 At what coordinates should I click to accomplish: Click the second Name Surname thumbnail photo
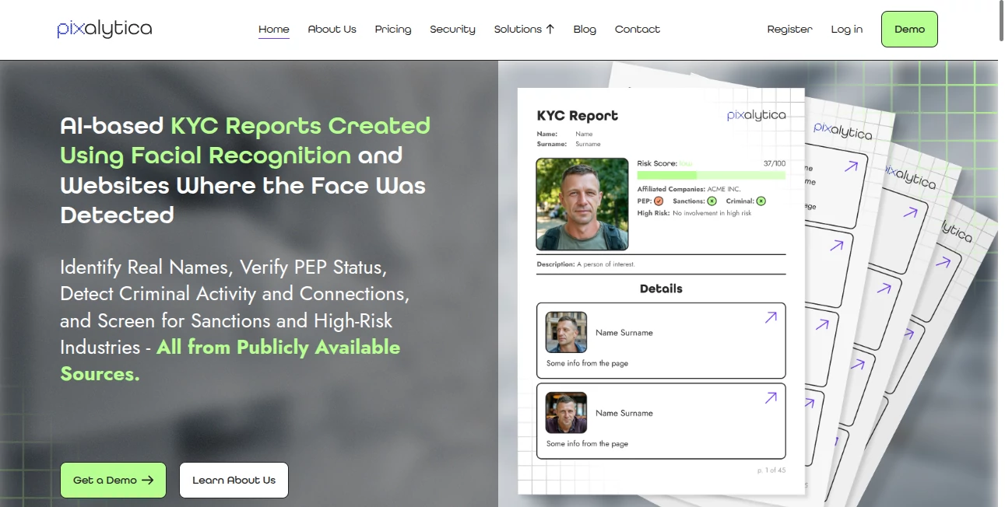point(566,412)
